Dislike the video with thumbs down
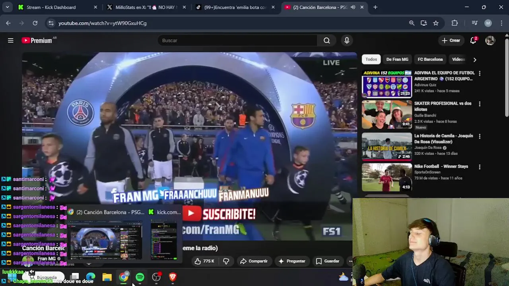The image size is (509, 286). 226,261
